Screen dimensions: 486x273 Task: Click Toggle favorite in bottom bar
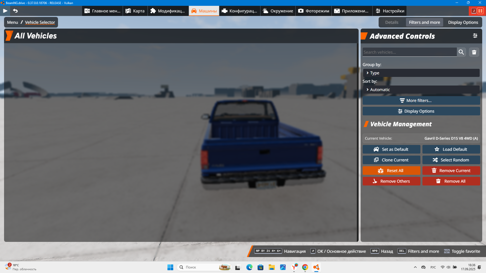pos(462,251)
